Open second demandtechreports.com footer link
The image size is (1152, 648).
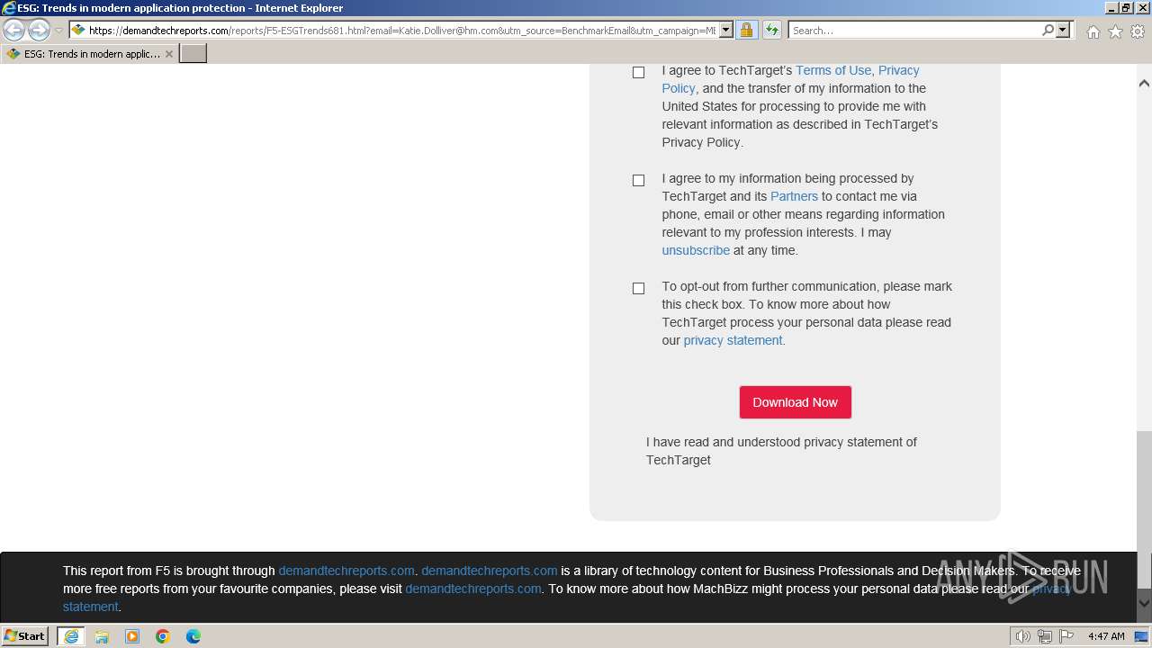coord(490,571)
